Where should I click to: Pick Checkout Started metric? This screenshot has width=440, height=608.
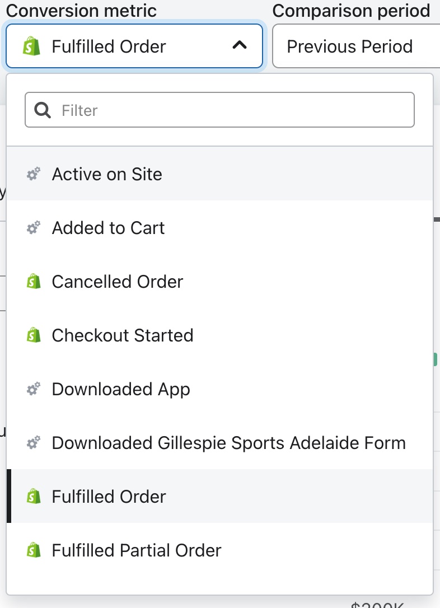coord(123,335)
